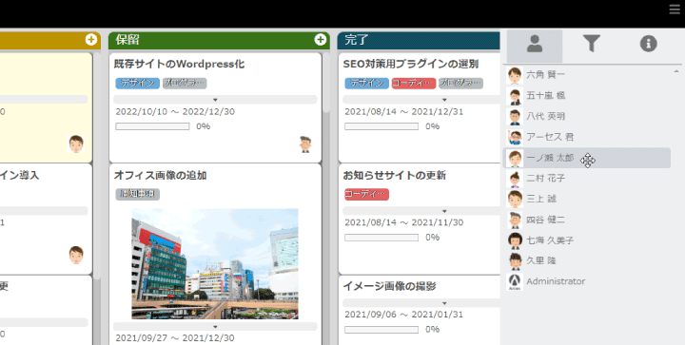Image resolution: width=685 pixels, height=345 pixels.
Task: Switch to the users panel tab
Action: 535,46
